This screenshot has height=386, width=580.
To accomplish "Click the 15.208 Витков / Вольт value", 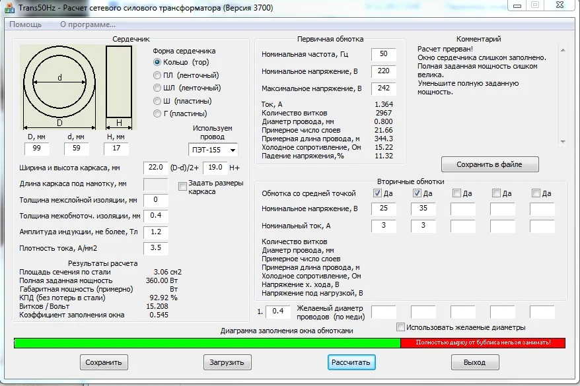I will click(x=157, y=306).
